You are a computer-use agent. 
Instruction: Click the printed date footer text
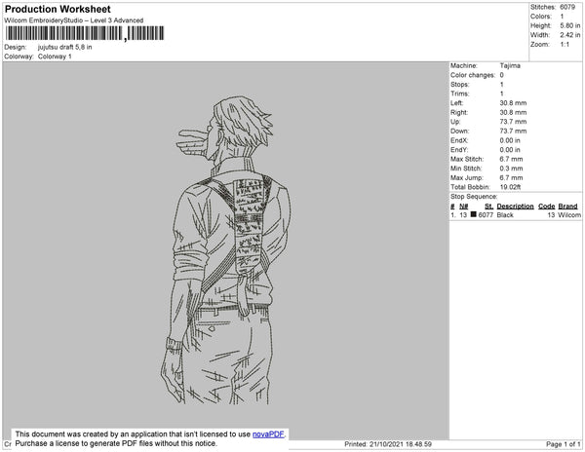(x=388, y=444)
